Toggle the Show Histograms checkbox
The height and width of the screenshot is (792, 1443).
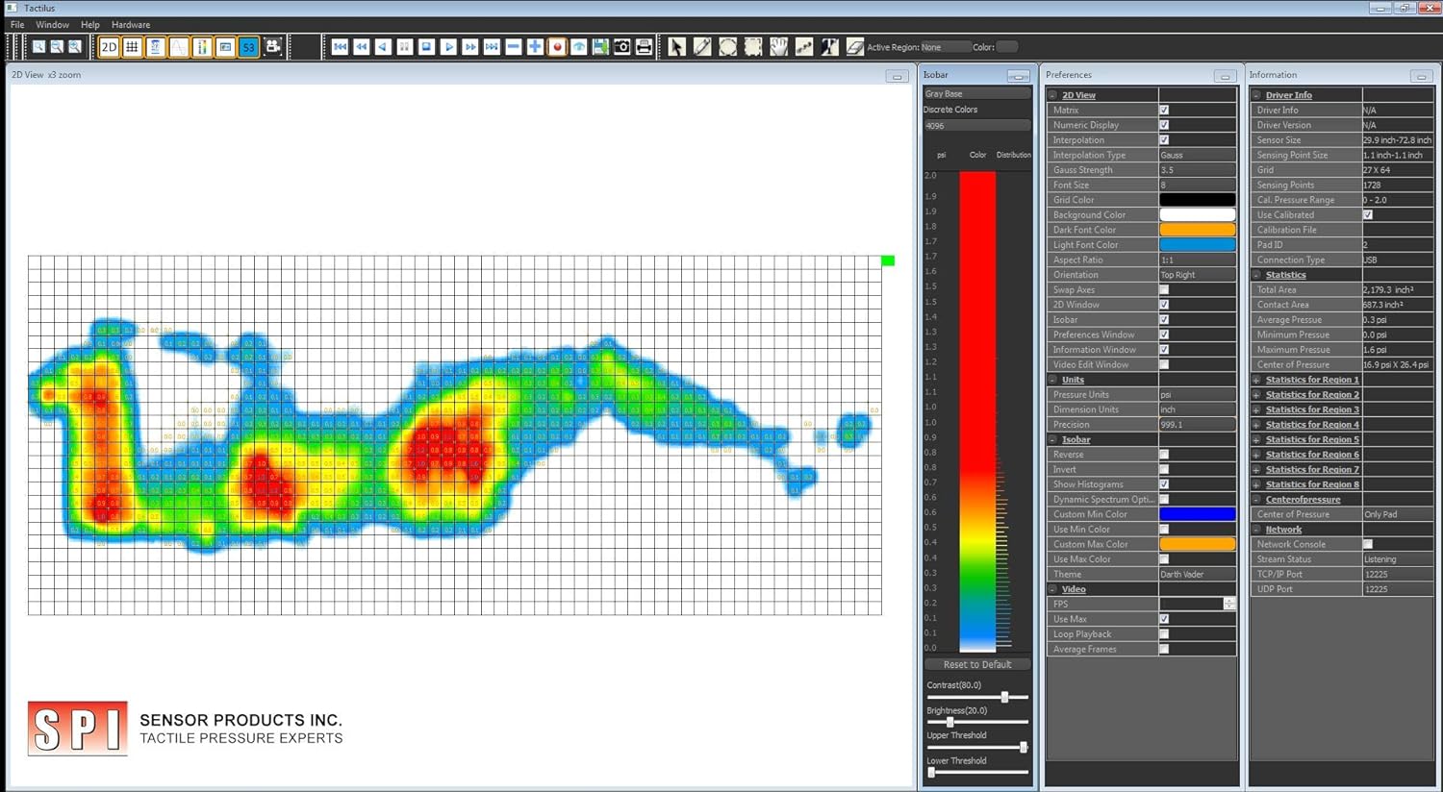click(x=1164, y=484)
